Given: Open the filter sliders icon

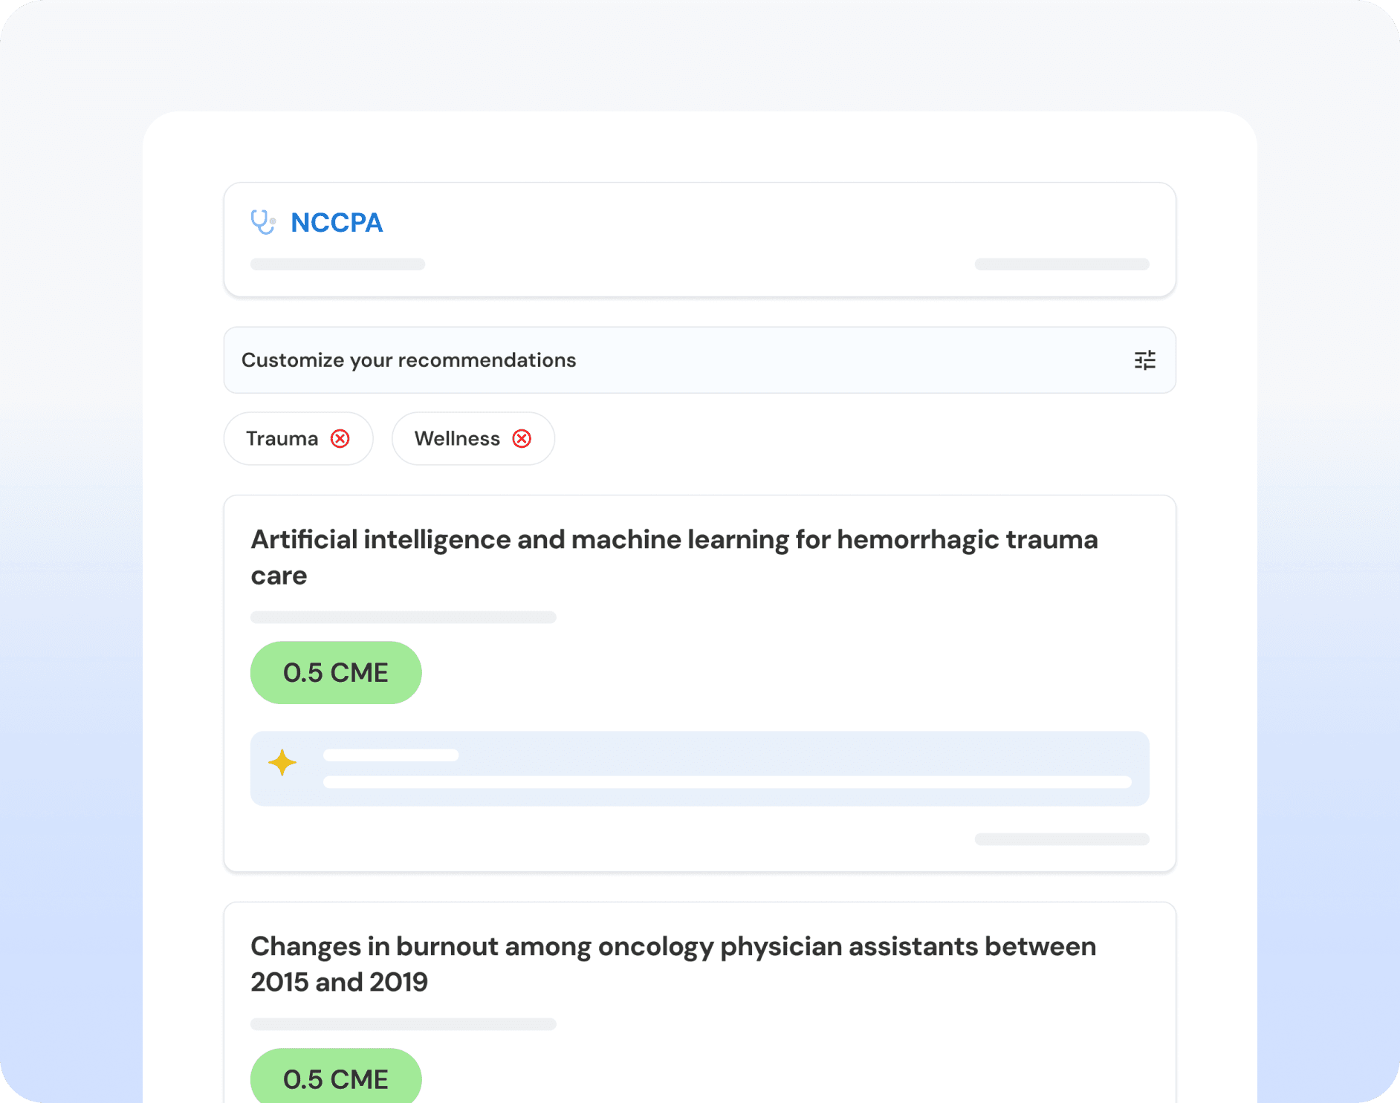Looking at the screenshot, I should (x=1144, y=360).
